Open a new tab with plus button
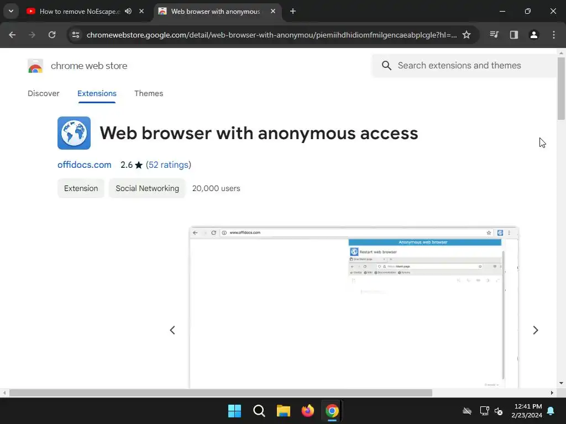 click(x=293, y=11)
